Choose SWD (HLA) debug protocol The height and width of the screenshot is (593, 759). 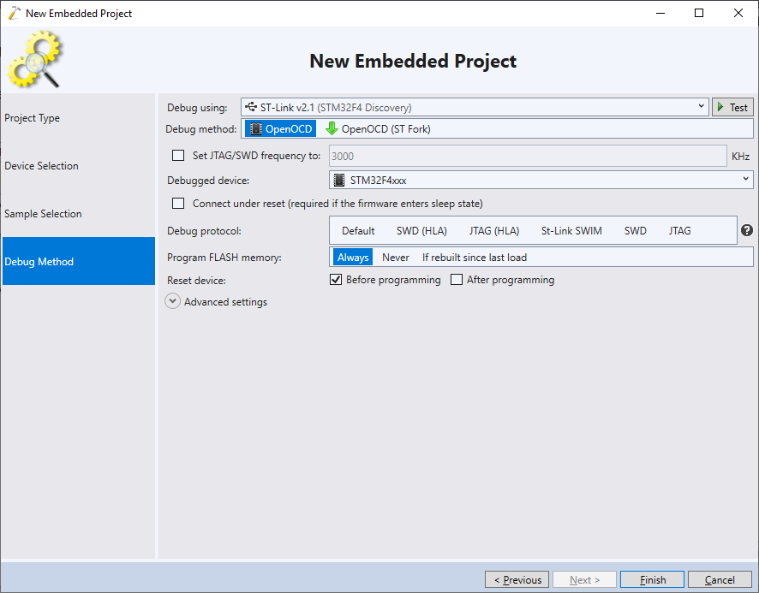pos(421,231)
